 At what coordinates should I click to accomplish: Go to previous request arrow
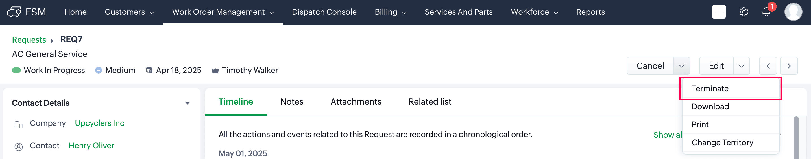tap(768, 66)
